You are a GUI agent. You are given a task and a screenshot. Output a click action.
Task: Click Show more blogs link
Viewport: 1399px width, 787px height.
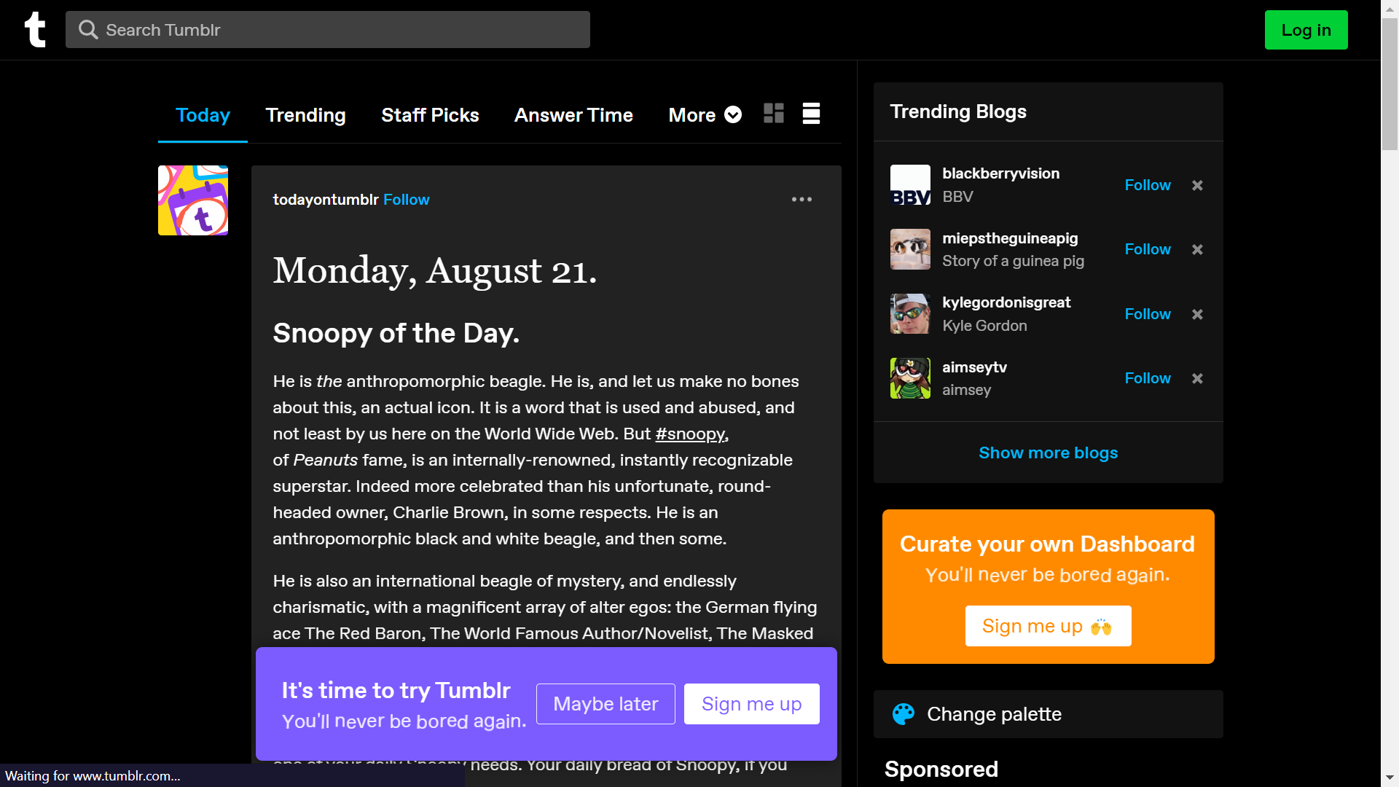[x=1048, y=453]
